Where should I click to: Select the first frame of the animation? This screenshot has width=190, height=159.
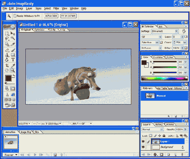click(x=22, y=155)
